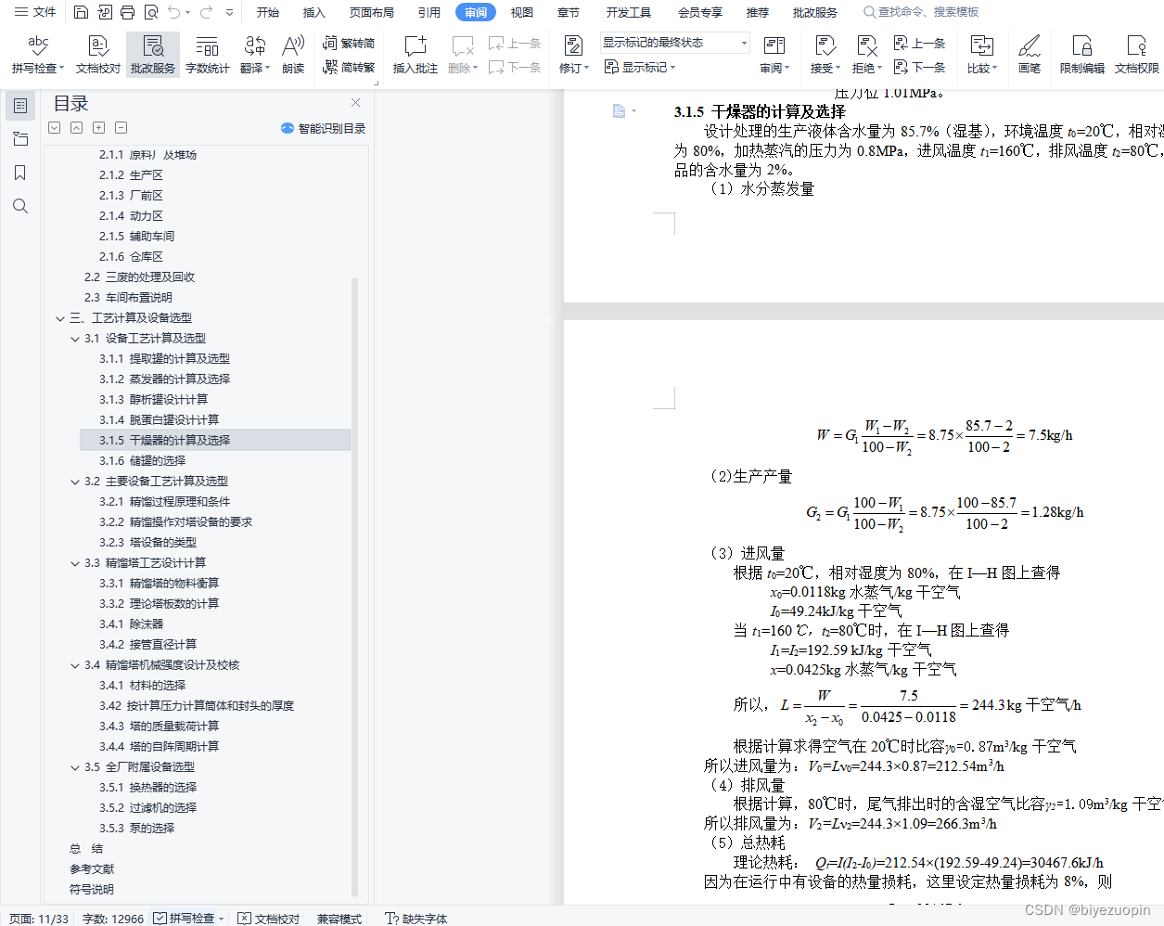Image resolution: width=1164 pixels, height=926 pixels.
Task: Click the collapse-all minus box in 目录 panel
Action: [x=122, y=128]
